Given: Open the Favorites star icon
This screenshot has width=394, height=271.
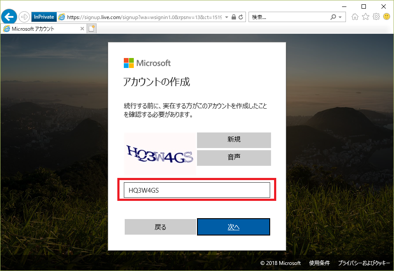Looking at the screenshot, I should click(365, 16).
